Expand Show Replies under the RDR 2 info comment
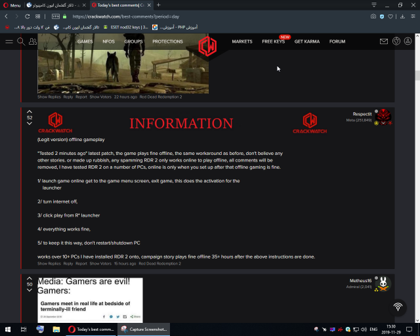420x336 pixels. 49,263
